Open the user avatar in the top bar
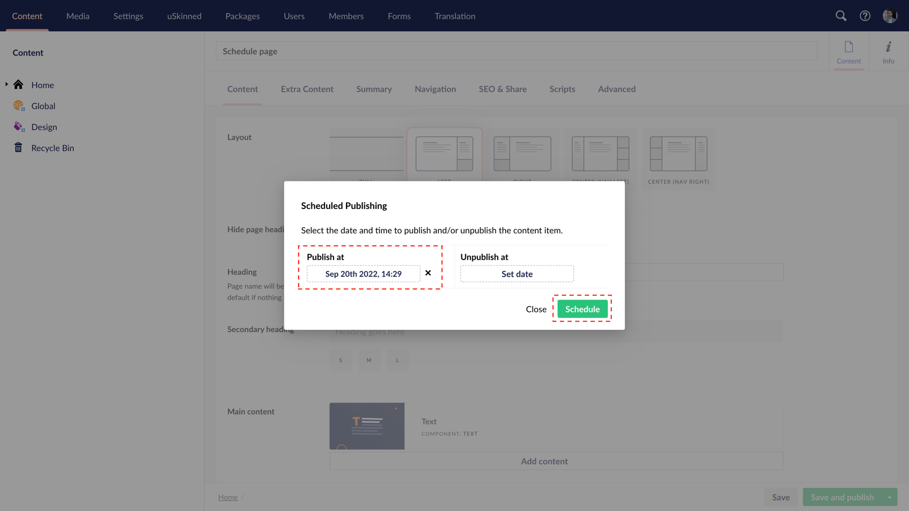The image size is (909, 511). [890, 16]
